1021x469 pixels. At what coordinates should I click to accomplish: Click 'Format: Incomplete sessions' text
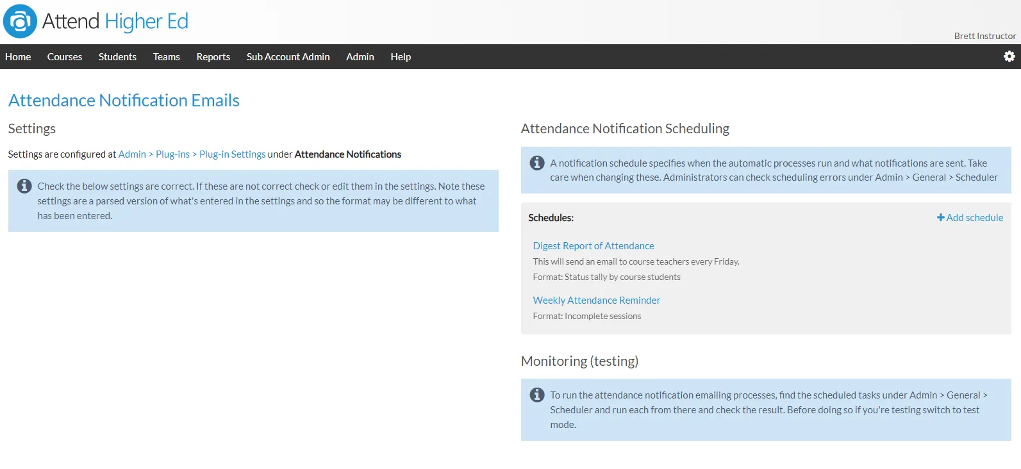(586, 316)
